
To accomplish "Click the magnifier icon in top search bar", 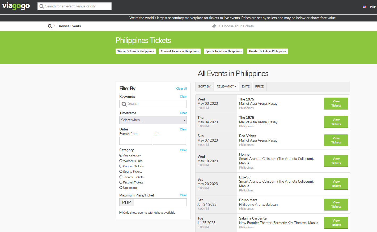I will (x=41, y=6).
